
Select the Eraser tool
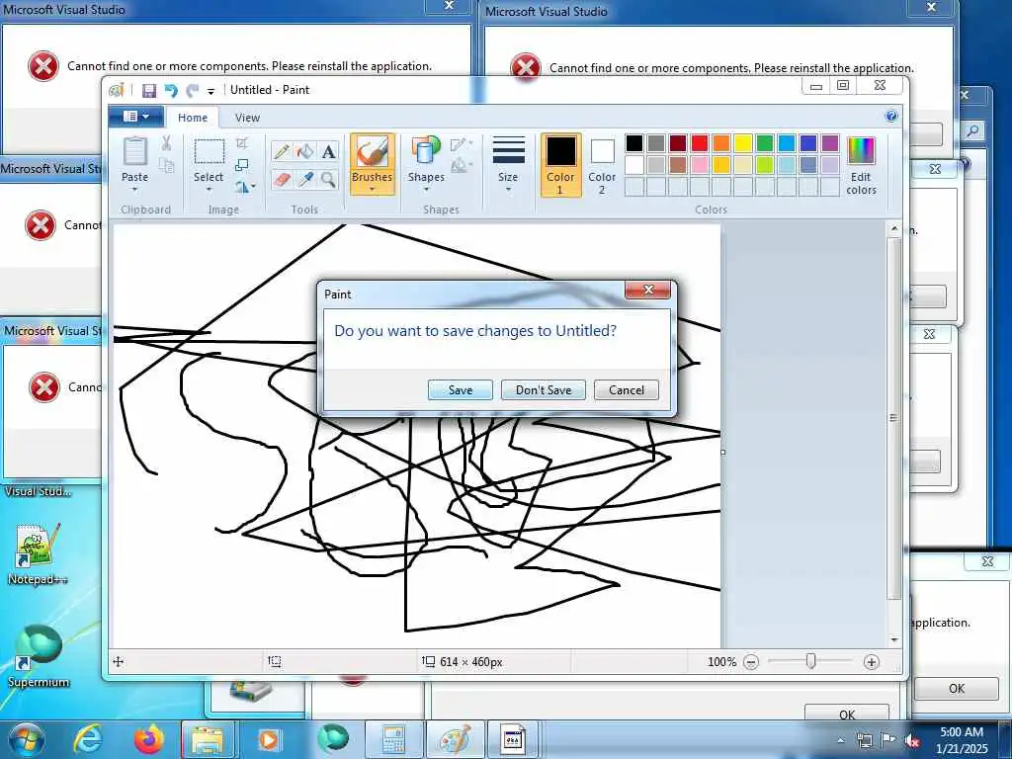click(282, 179)
